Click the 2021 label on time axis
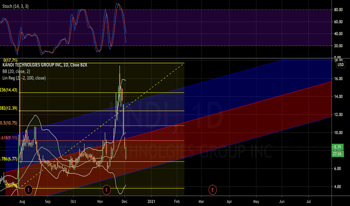Viewport: 350px width, 206px height. pos(151,202)
